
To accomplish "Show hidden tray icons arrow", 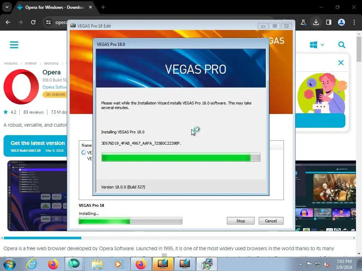I will point(300,264).
